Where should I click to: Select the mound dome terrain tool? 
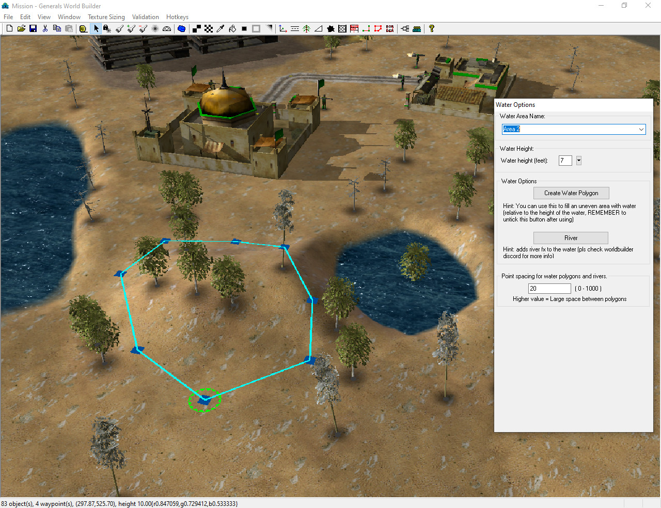pos(167,28)
